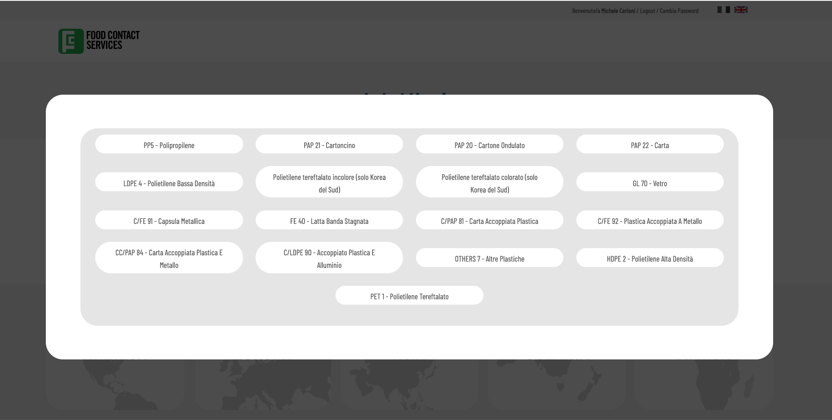Pick OTHERS 7 - Altre Plastiche

click(489, 258)
